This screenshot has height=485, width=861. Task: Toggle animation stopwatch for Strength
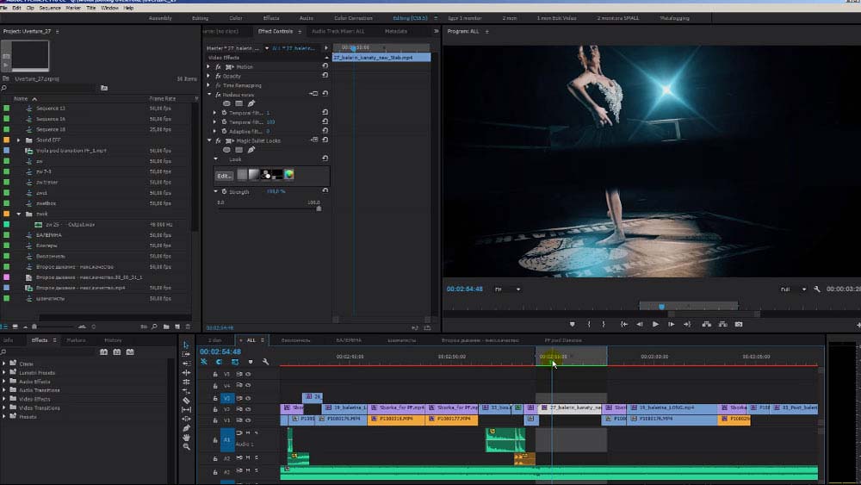point(224,192)
